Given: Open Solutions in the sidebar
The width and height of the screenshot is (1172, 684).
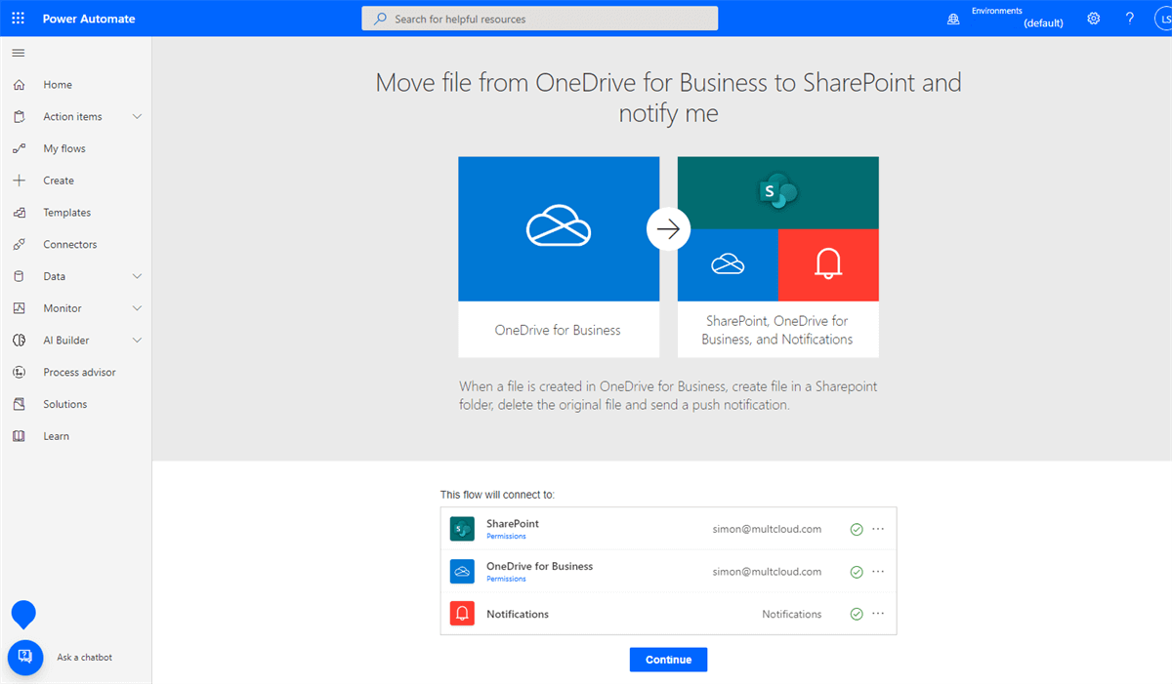Looking at the screenshot, I should click(65, 404).
